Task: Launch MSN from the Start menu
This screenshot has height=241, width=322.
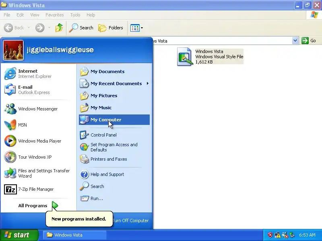Action: coord(38,125)
